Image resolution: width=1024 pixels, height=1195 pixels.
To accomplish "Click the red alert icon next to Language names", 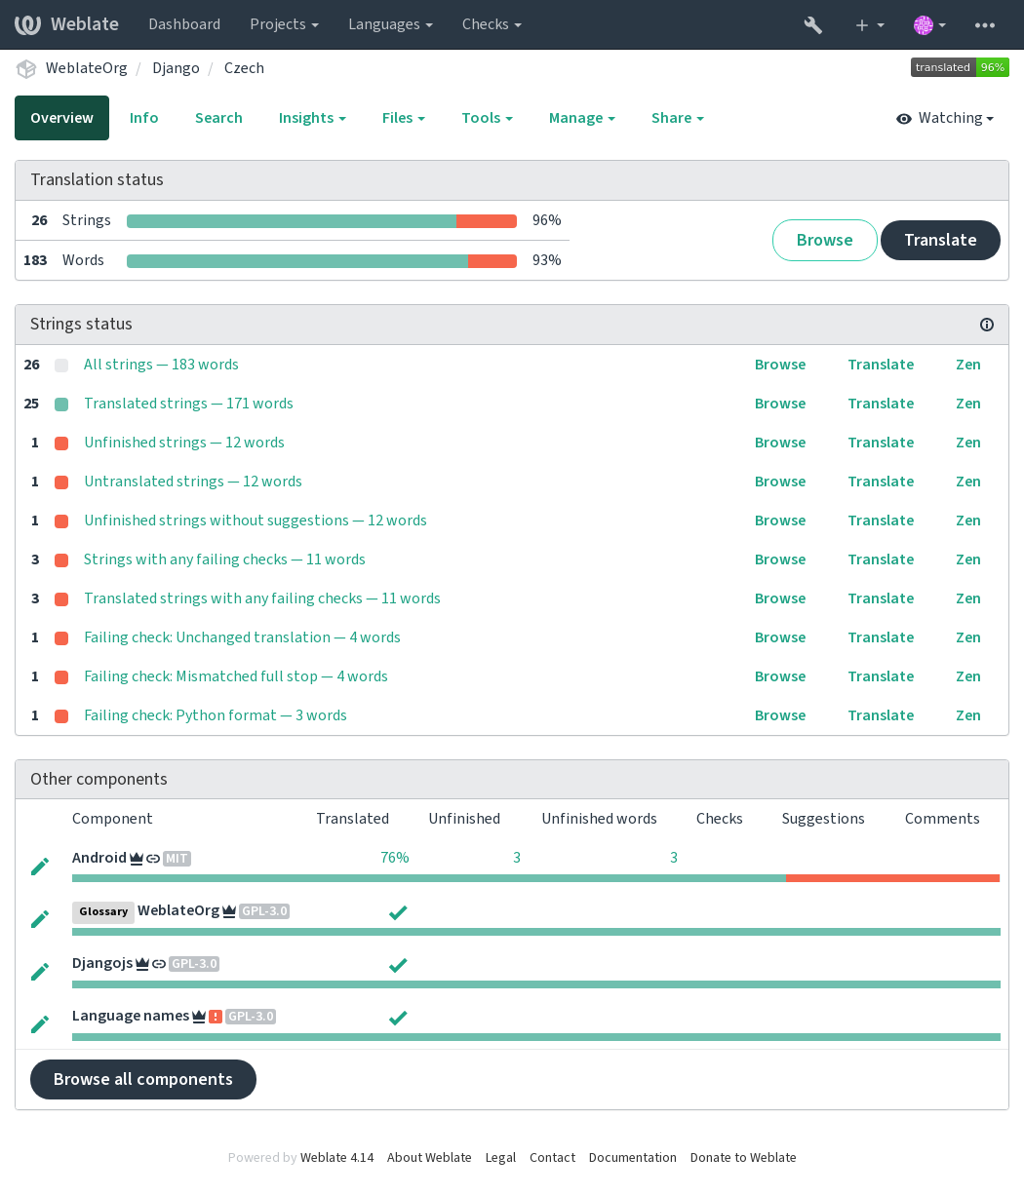I will [x=216, y=1017].
